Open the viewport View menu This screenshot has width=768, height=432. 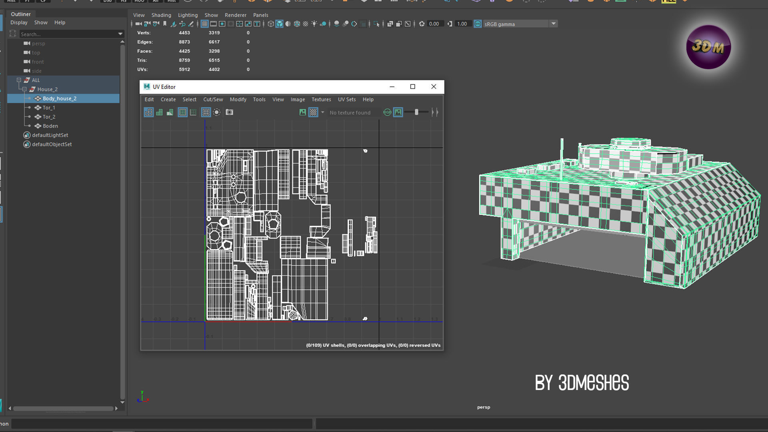click(139, 15)
